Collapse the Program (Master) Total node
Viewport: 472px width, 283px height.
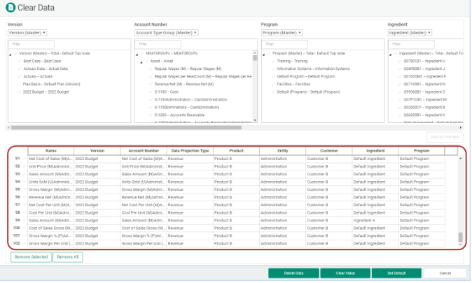point(264,55)
